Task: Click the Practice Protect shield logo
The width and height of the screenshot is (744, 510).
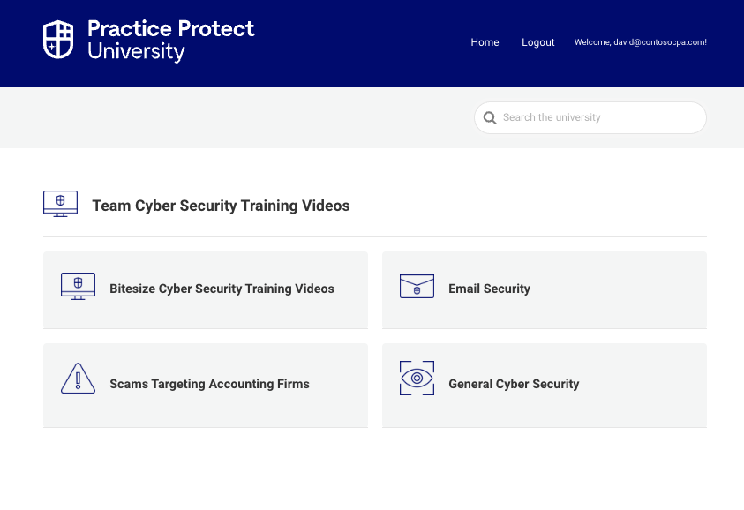Action: 58,40
